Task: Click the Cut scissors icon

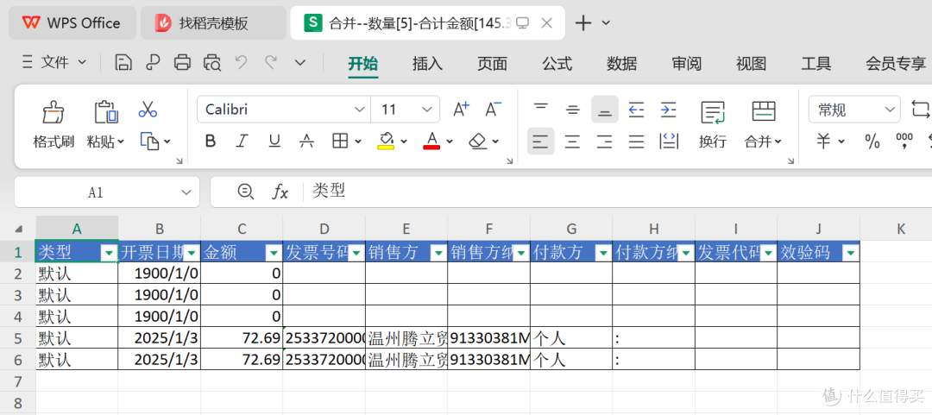Action: click(148, 110)
